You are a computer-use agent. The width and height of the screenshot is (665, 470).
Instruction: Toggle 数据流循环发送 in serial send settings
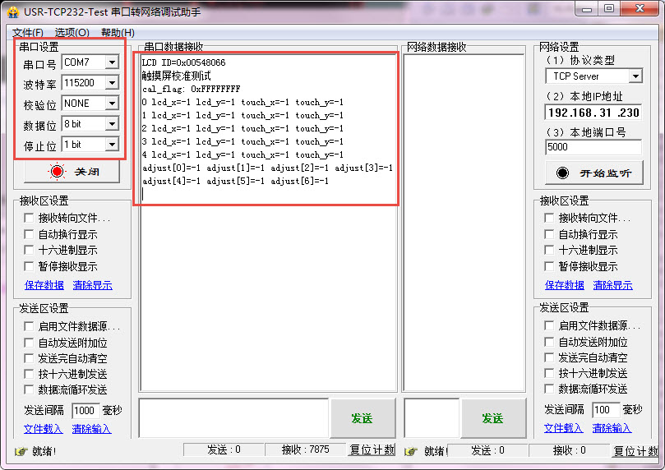[x=29, y=389]
